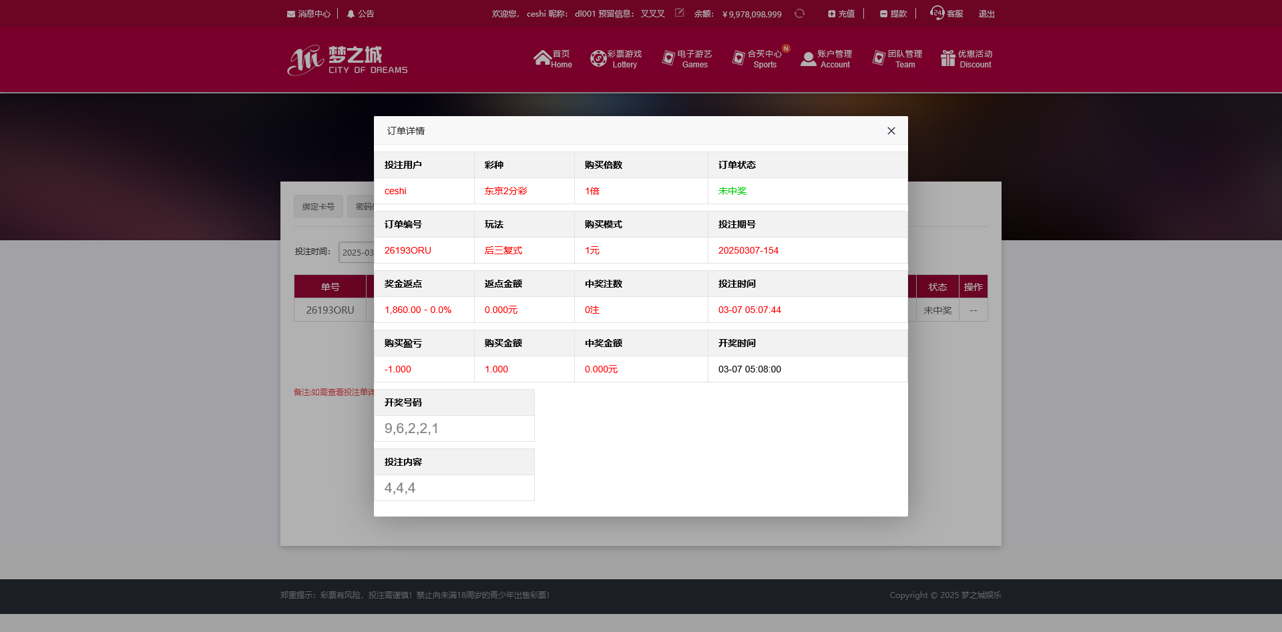1282x632 pixels.
Task: Click the bind card number tab
Action: click(318, 207)
